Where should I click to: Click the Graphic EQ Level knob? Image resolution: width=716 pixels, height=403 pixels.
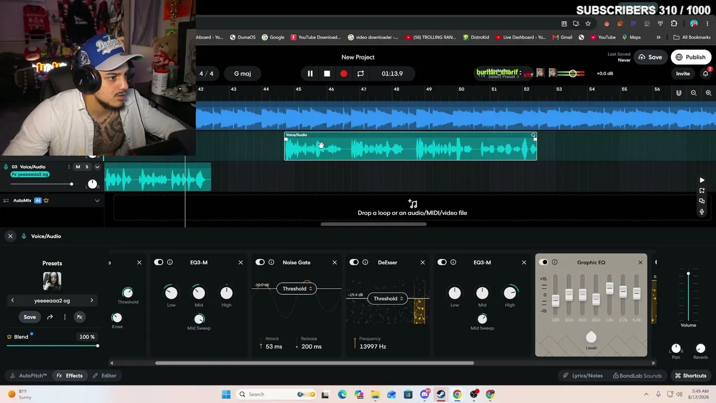(x=591, y=337)
